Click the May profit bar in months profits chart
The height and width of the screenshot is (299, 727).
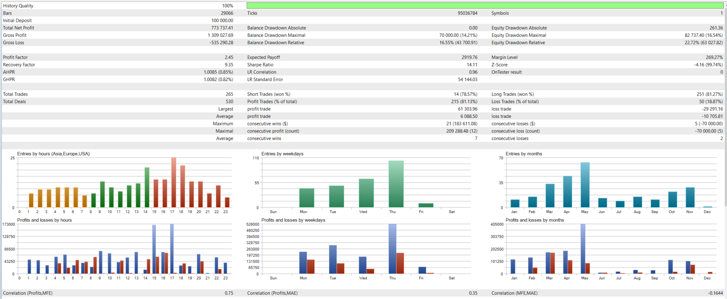583,249
